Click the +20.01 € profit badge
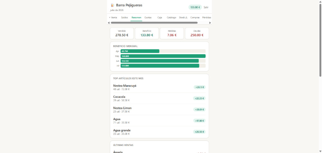This screenshot has width=322, height=153. pyautogui.click(x=199, y=110)
